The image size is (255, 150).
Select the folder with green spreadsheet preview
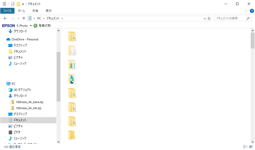[72, 65]
